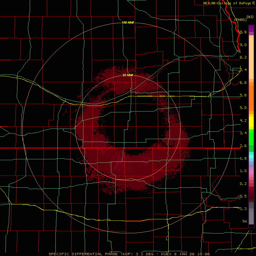The width and height of the screenshot is (256, 256).
Task: Click the 6.6 legend value
Action: pyautogui.click(x=243, y=83)
